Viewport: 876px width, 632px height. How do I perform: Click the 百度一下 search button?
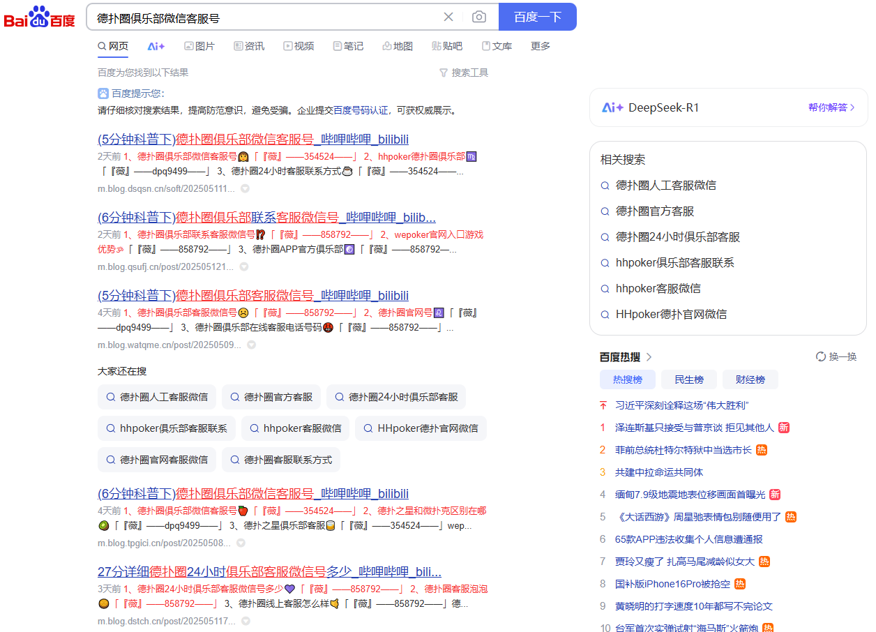538,17
